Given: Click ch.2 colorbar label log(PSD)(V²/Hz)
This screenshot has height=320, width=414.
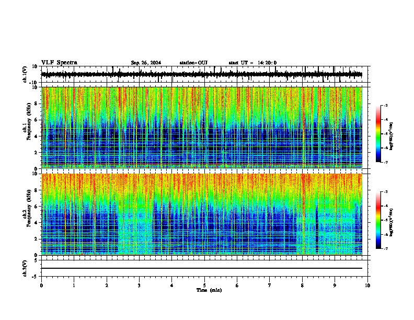Looking at the screenshot, I should [391, 222].
